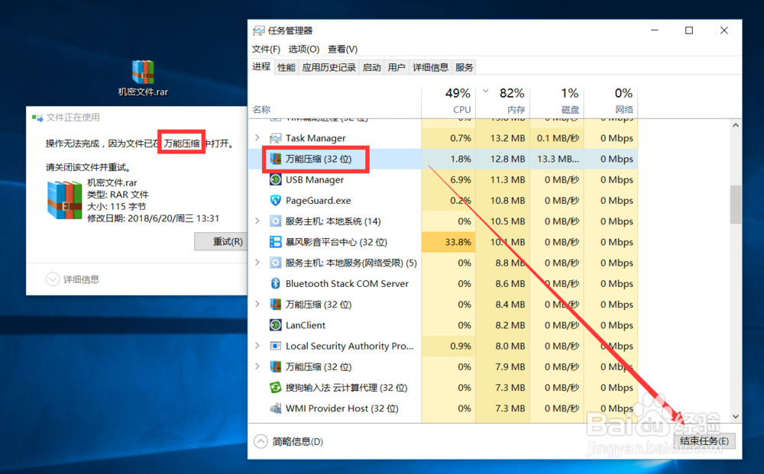This screenshot has width=764, height=474.
Task: Click the Task Manager title bar icon
Action: 259,31
